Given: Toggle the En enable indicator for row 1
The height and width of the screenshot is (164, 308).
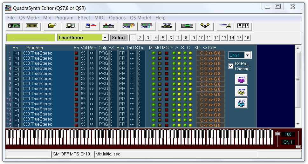Looking at the screenshot, I should [x=76, y=53].
